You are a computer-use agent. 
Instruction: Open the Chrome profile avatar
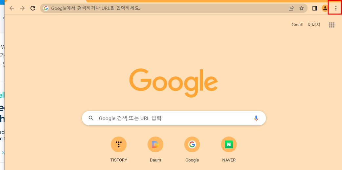(325, 8)
